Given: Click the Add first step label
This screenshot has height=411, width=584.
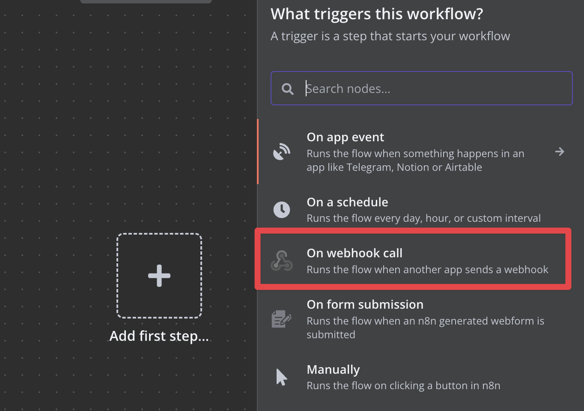Looking at the screenshot, I should pos(159,336).
